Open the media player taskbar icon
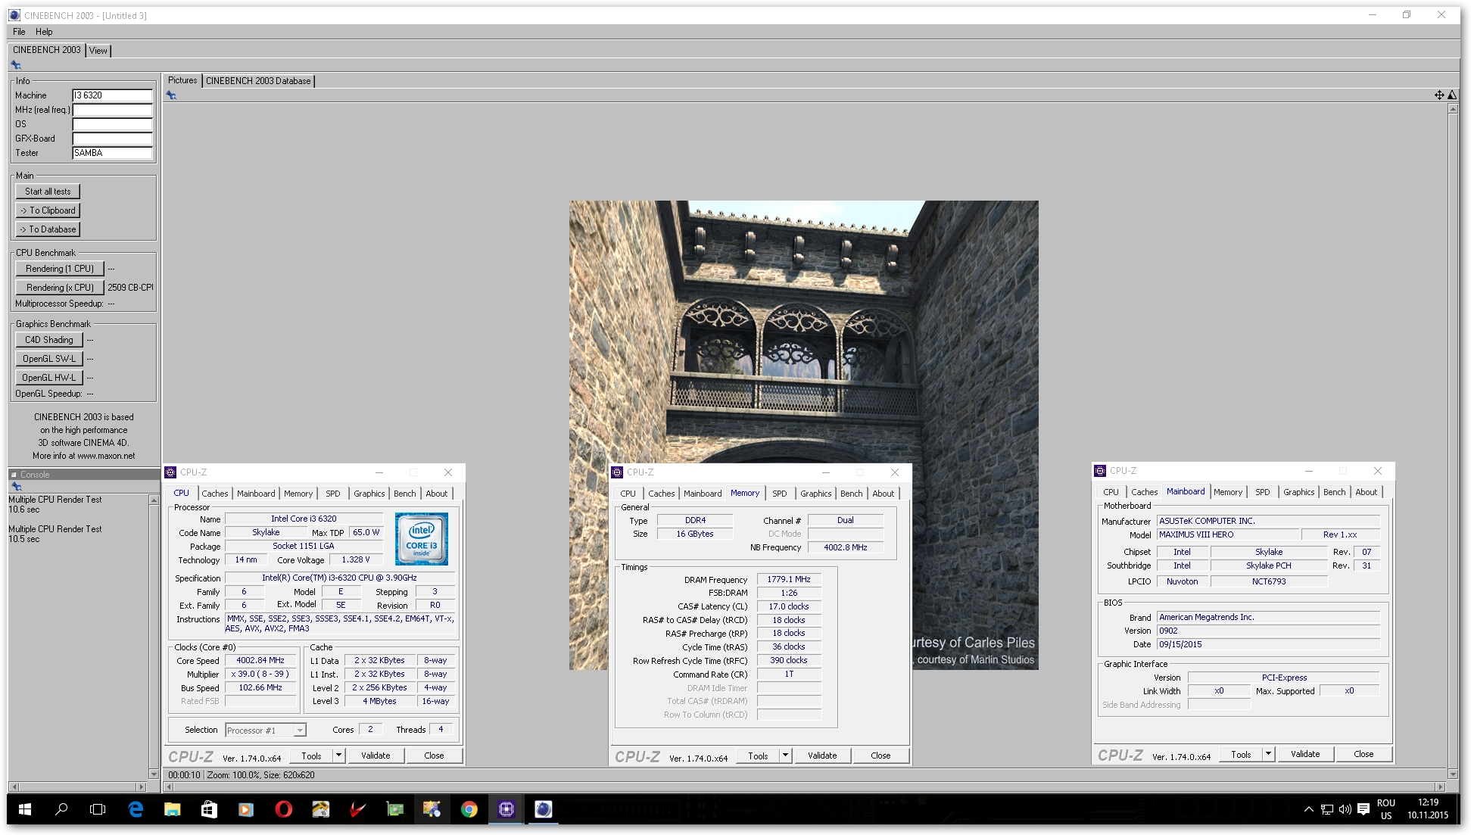This screenshot has width=1471, height=835. pyautogui.click(x=246, y=809)
